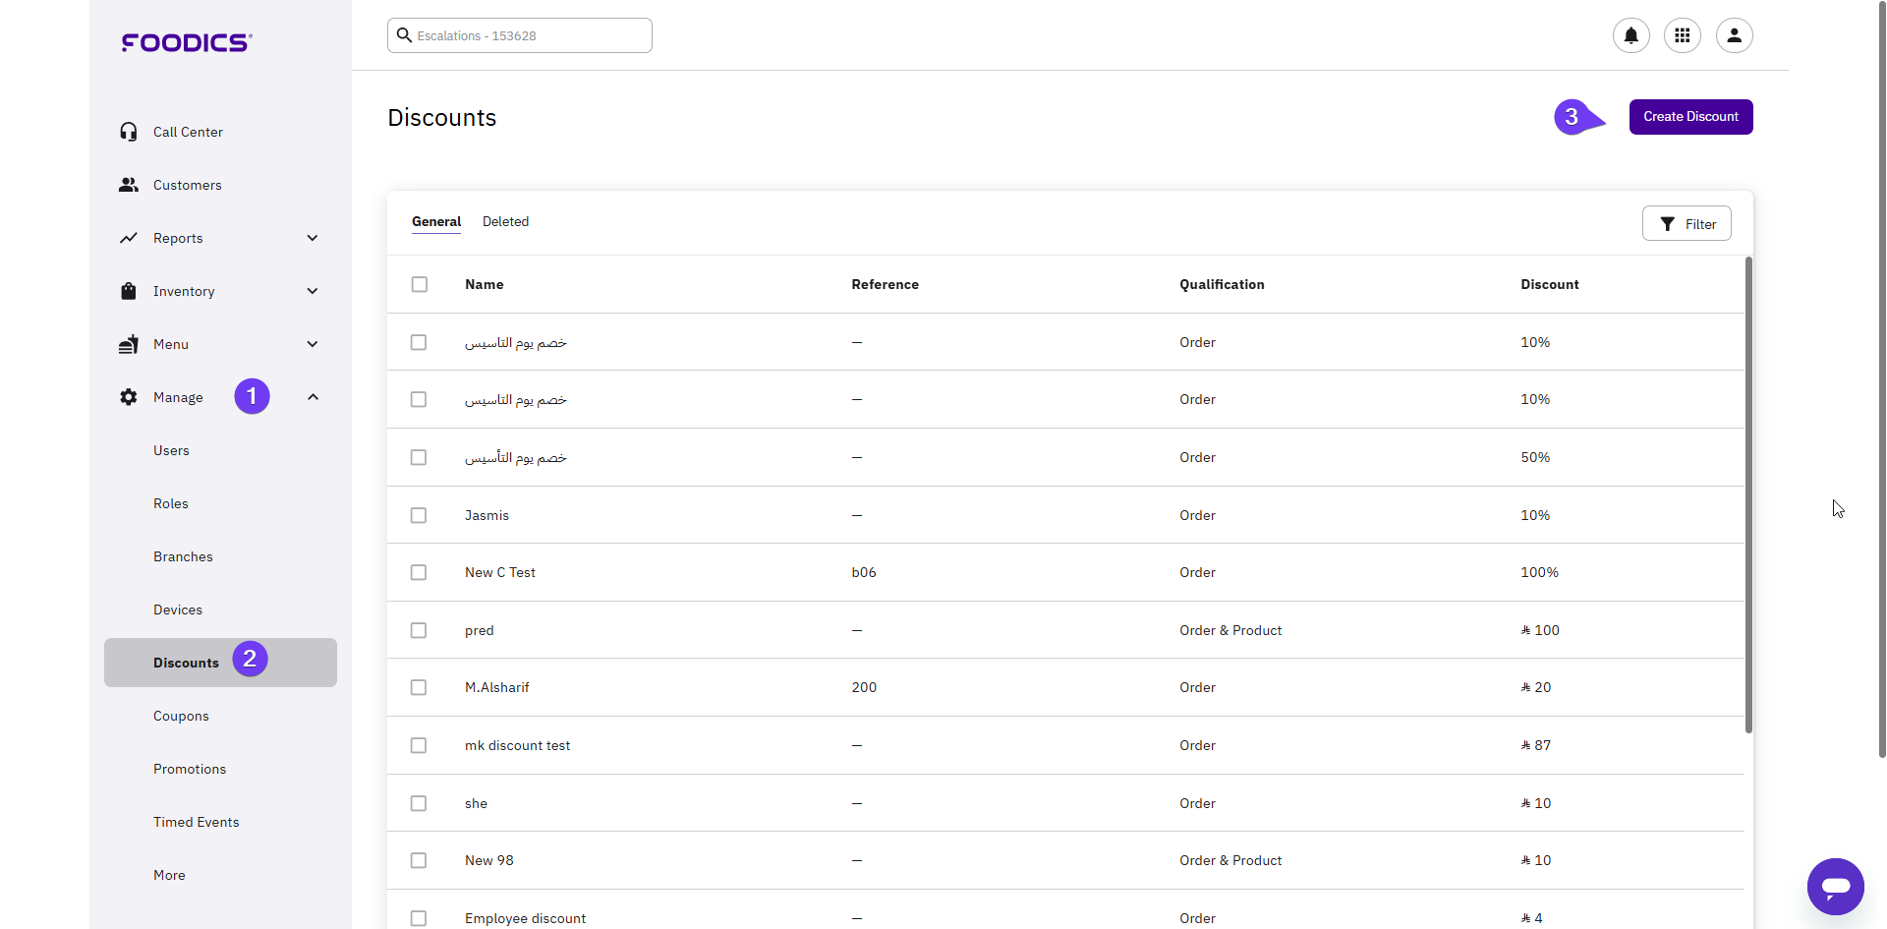Click the Call Center headset icon
This screenshot has width=1887, height=929.
129,132
